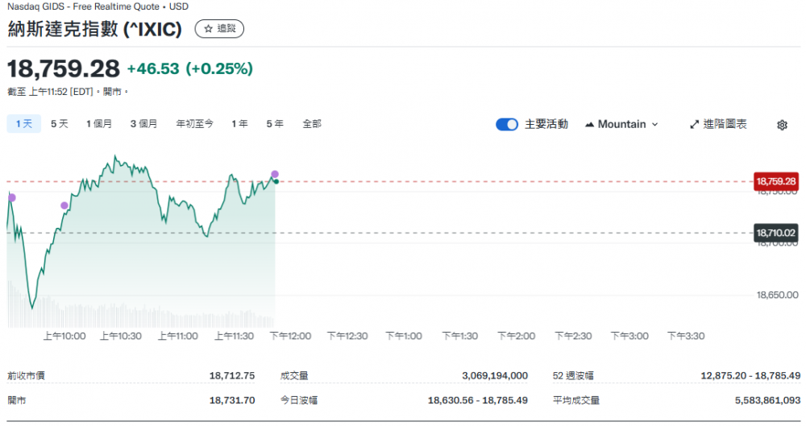806x426 pixels.
Task: Click the expand arrows icon for 進階圖表
Action: pyautogui.click(x=695, y=125)
